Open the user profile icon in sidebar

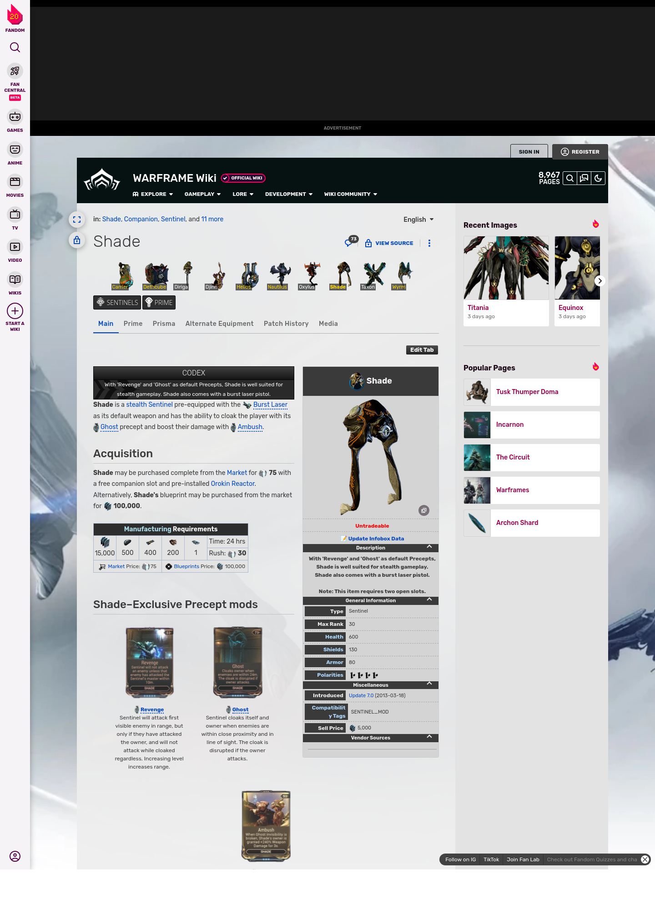[x=15, y=856]
